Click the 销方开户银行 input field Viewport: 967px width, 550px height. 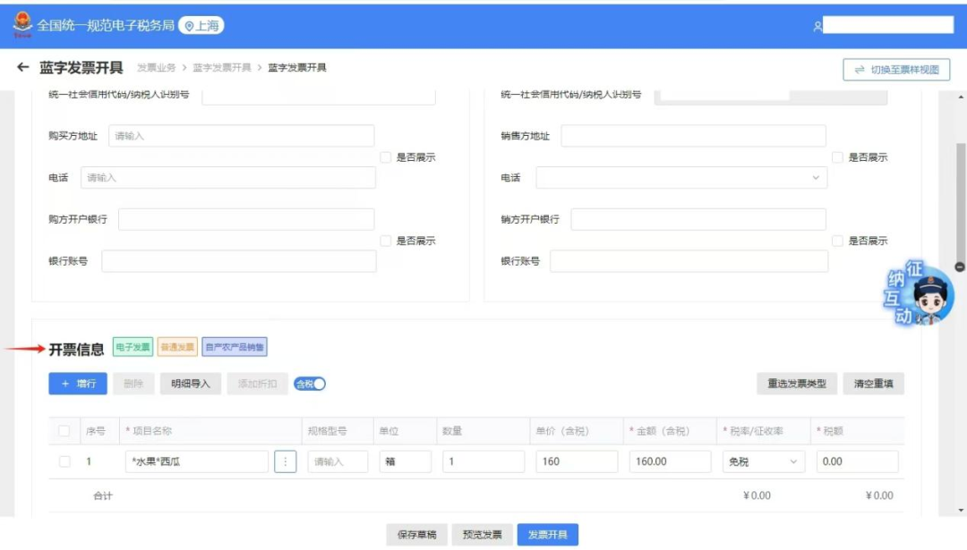(x=698, y=219)
